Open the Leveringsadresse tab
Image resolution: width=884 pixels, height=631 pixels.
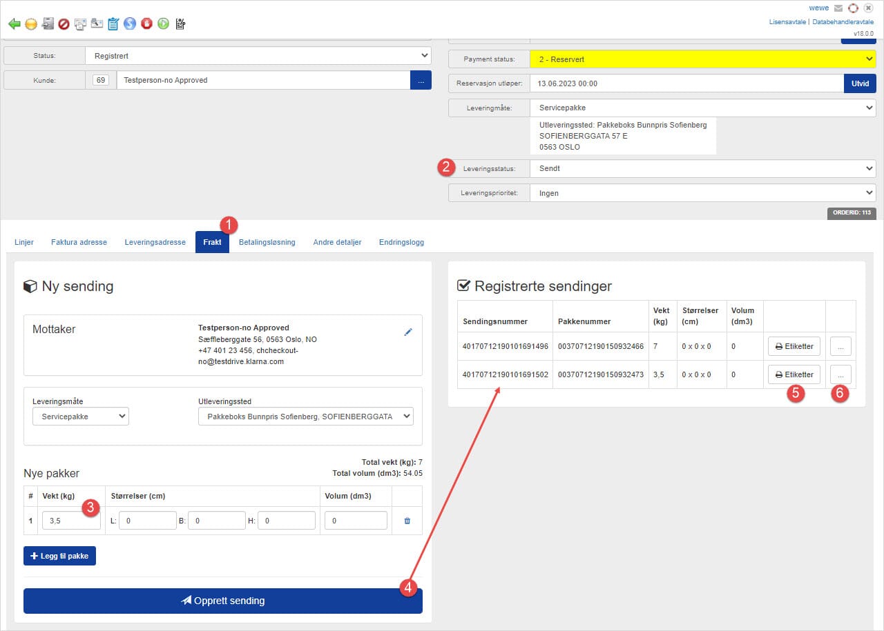pos(155,243)
